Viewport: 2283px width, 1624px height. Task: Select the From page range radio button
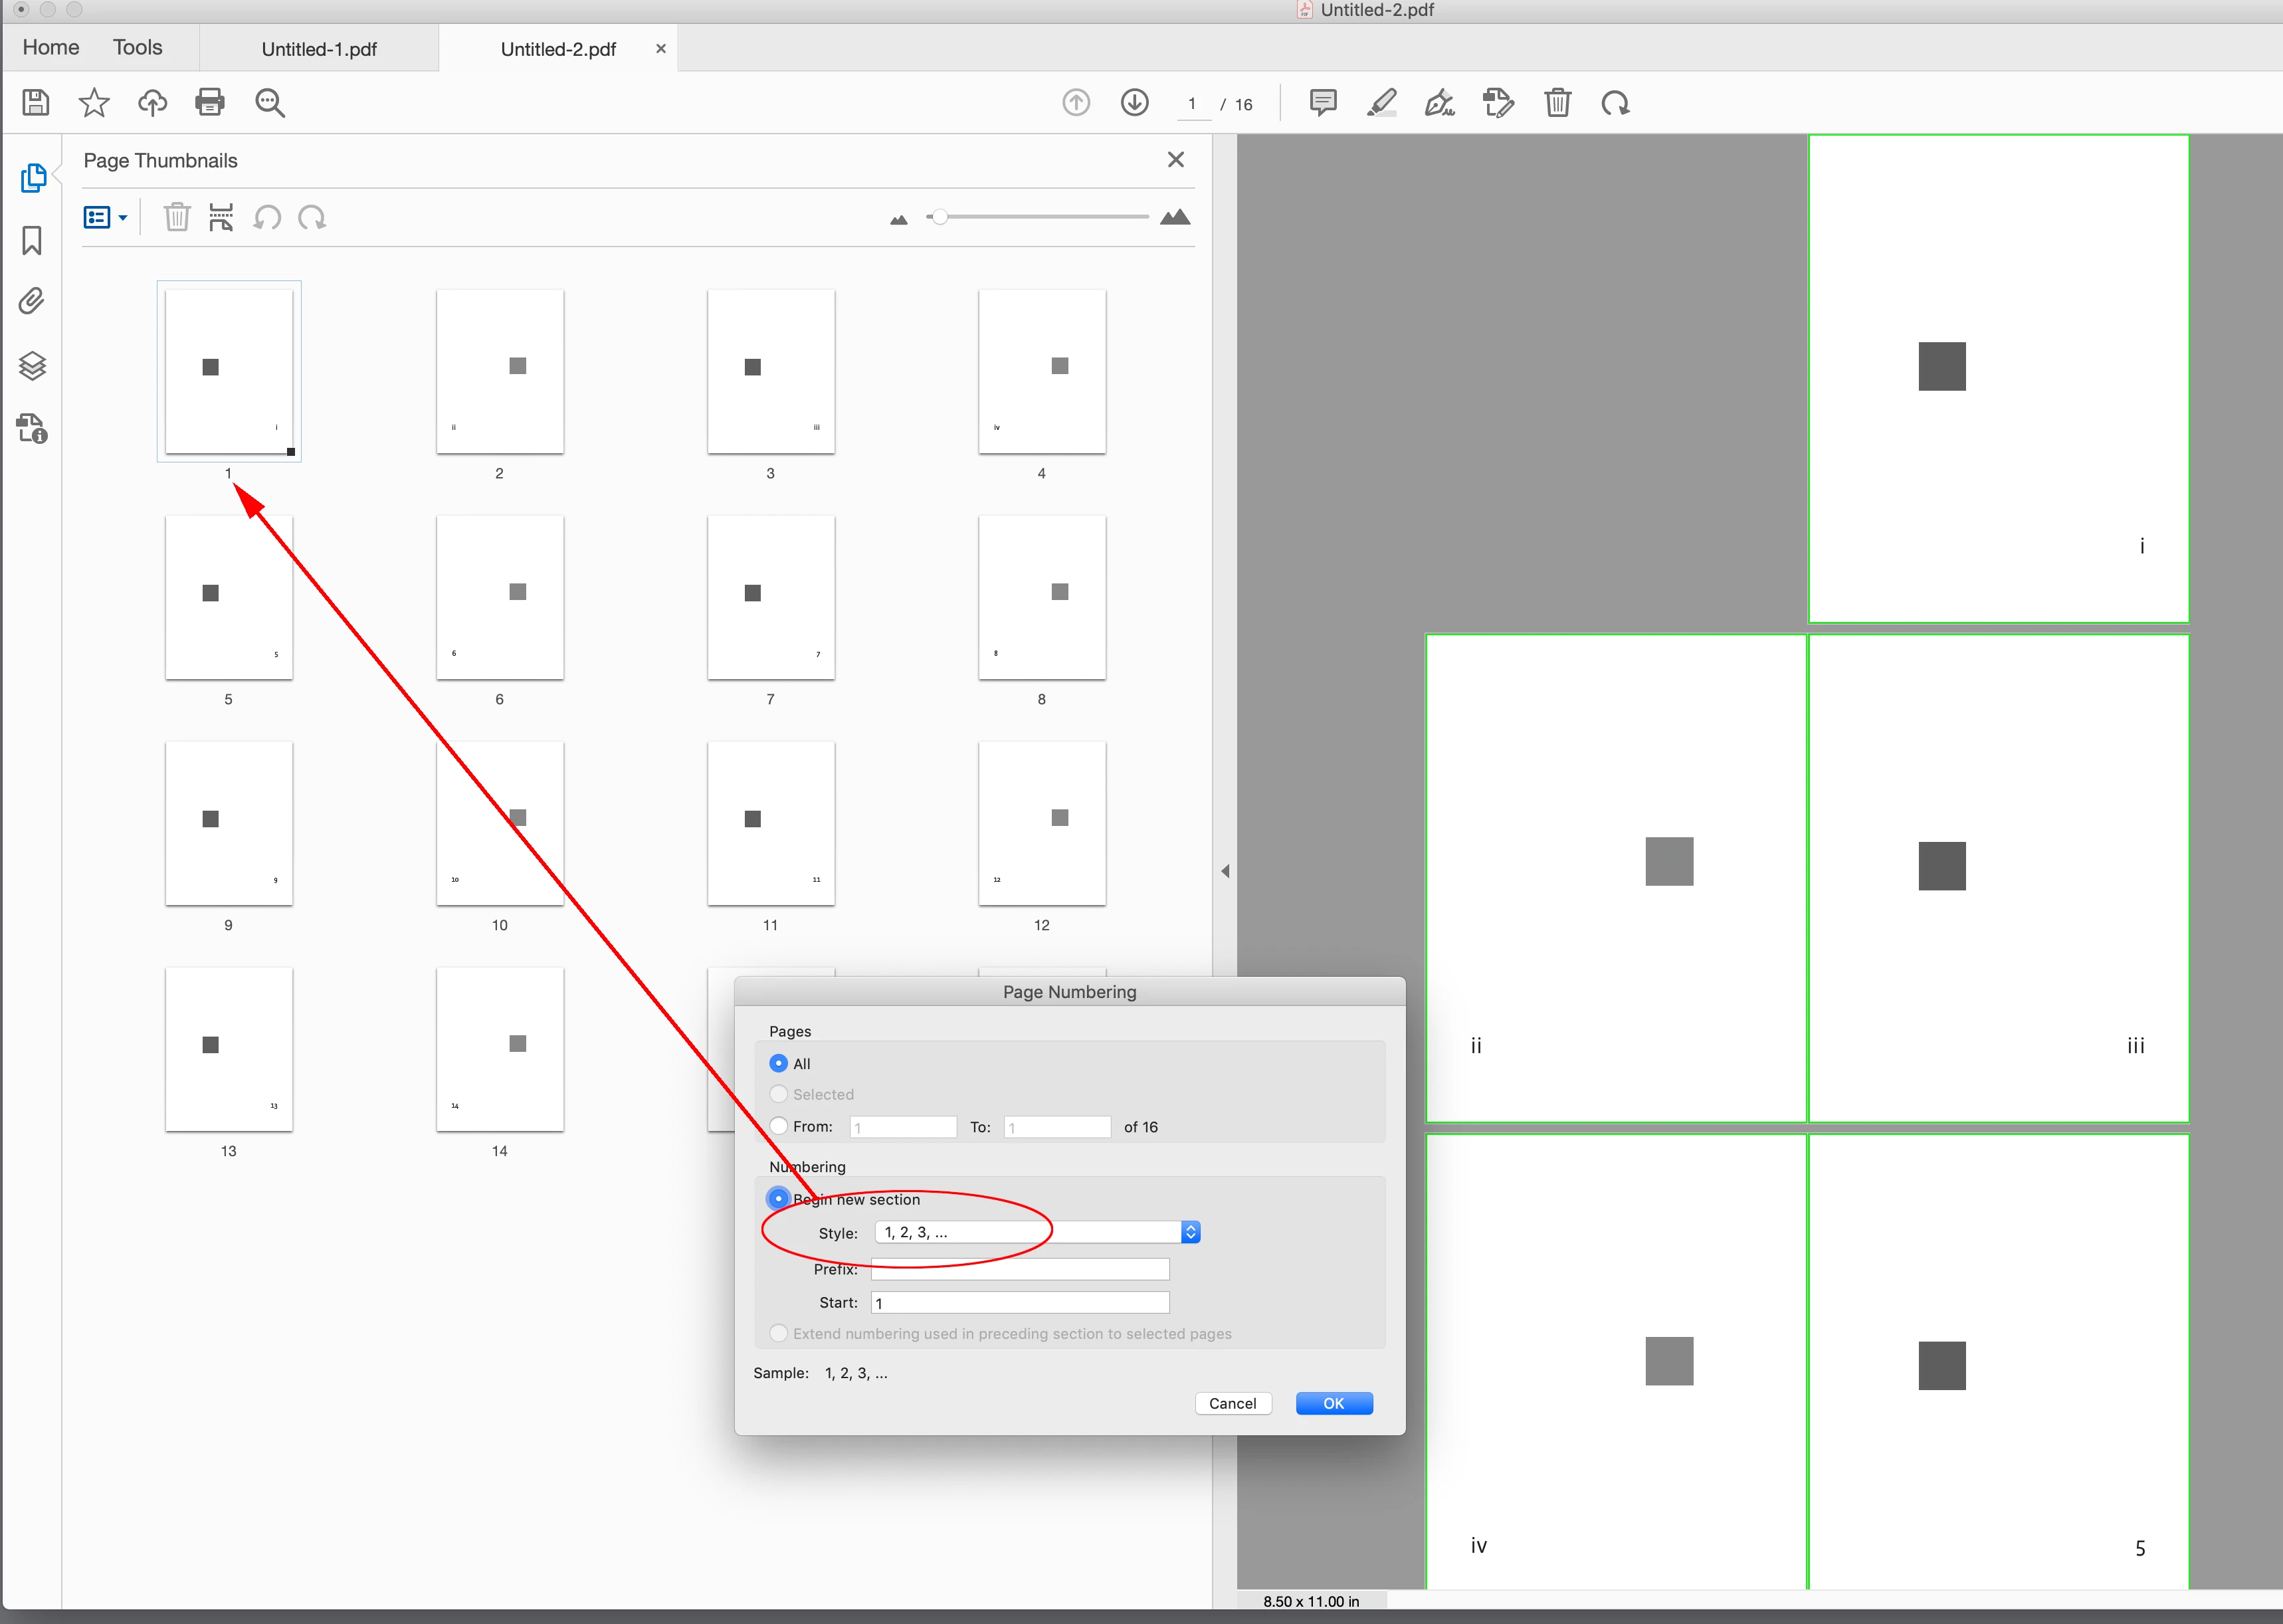(x=778, y=1126)
